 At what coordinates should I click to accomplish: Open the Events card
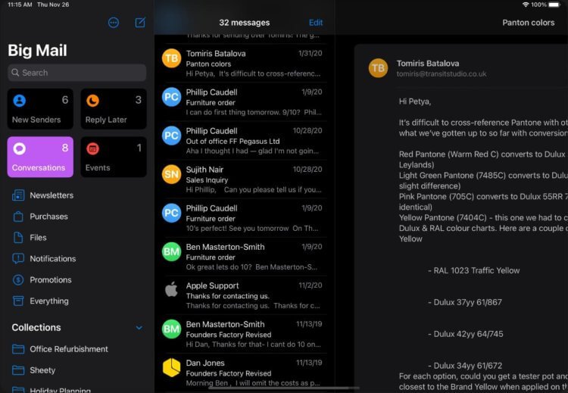[x=114, y=157]
